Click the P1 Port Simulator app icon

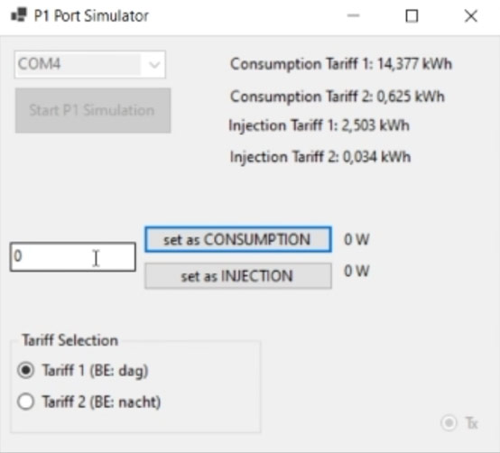coord(19,15)
